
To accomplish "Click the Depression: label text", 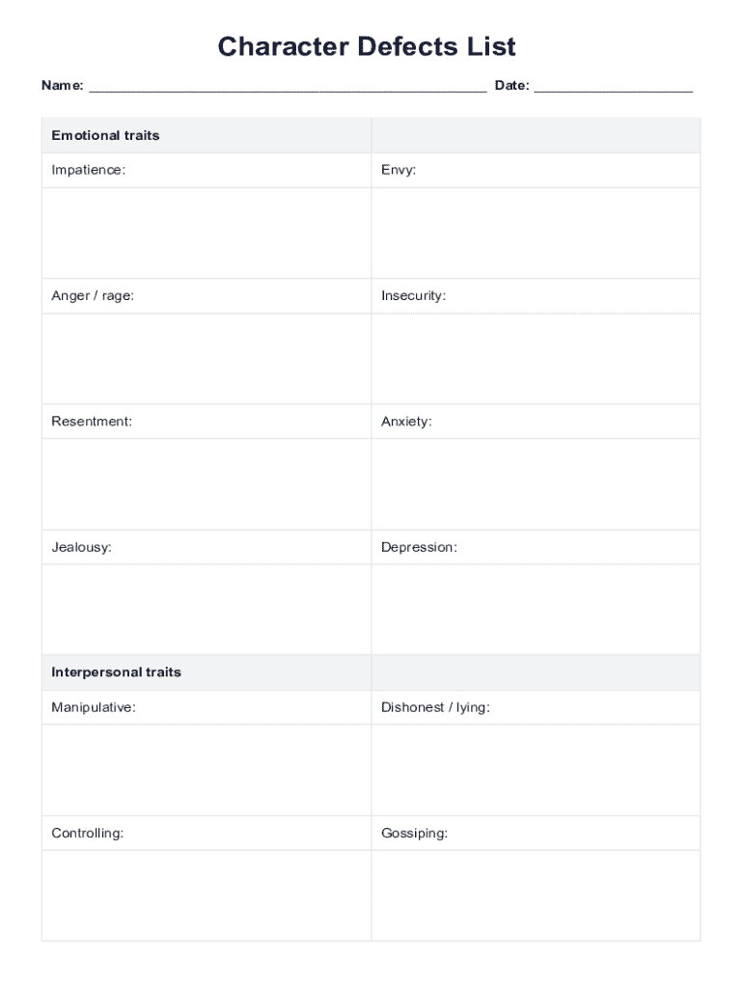I will 419,548.
